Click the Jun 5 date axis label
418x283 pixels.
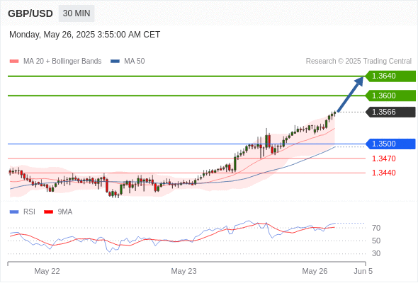click(x=363, y=271)
